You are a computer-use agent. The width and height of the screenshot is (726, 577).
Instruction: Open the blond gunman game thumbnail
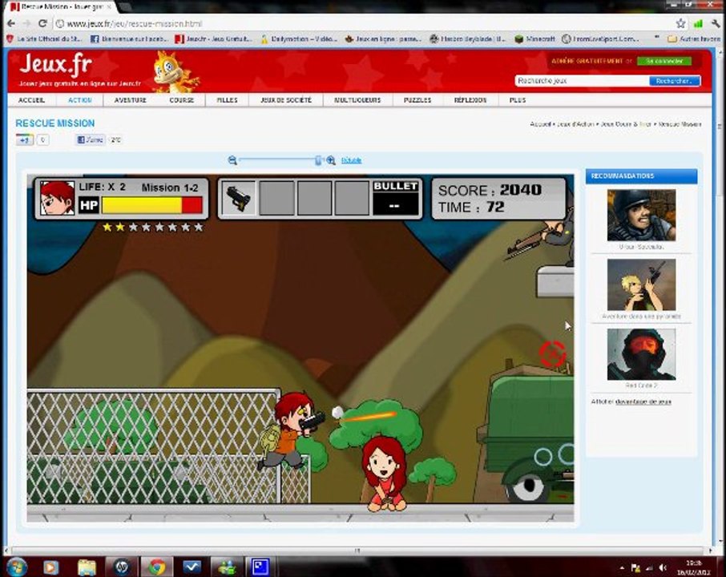pos(641,284)
